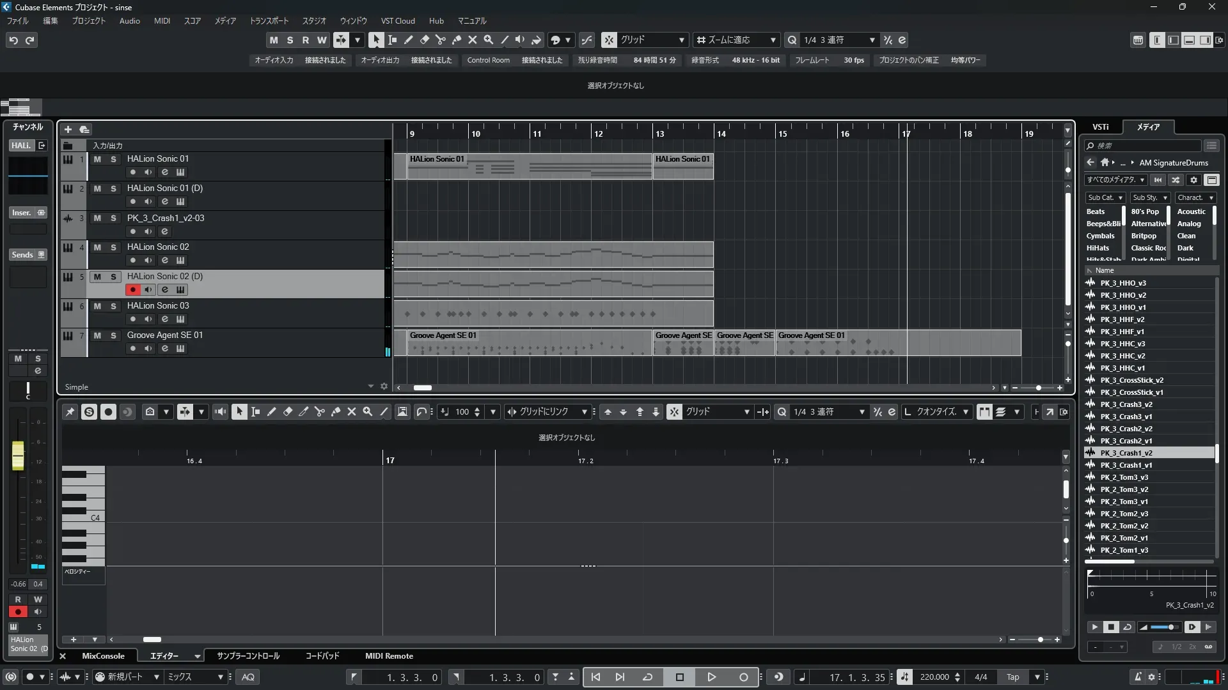
Task: Mute the Groove Agent SE 01 track
Action: tap(97, 335)
